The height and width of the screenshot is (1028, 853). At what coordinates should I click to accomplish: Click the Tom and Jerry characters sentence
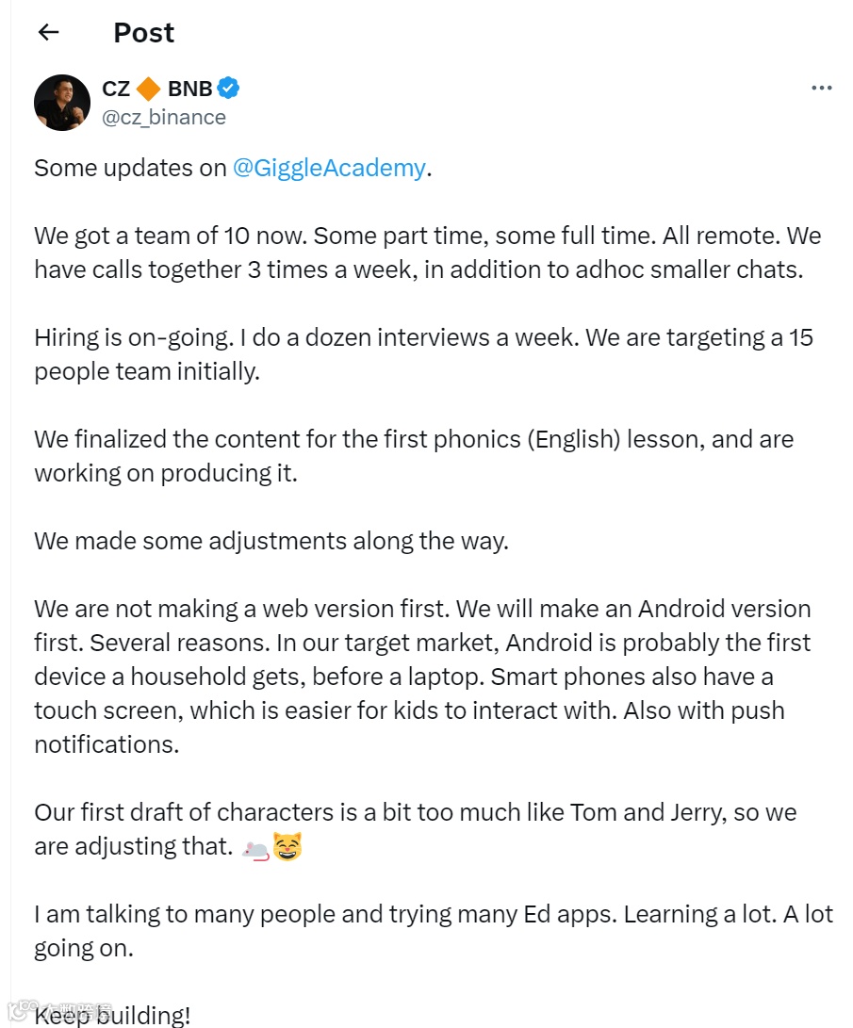416,829
